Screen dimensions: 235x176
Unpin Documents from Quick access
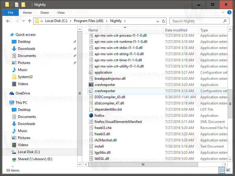click(x=75, y=56)
